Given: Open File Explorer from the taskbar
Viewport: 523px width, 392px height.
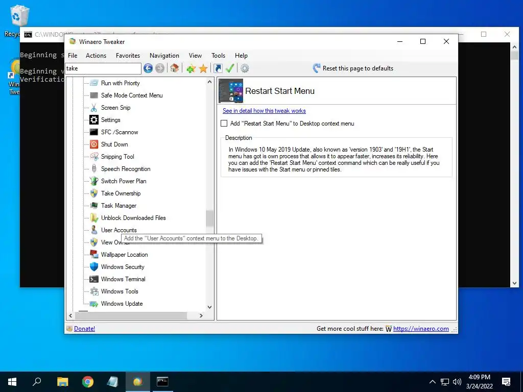Looking at the screenshot, I should (x=62, y=382).
